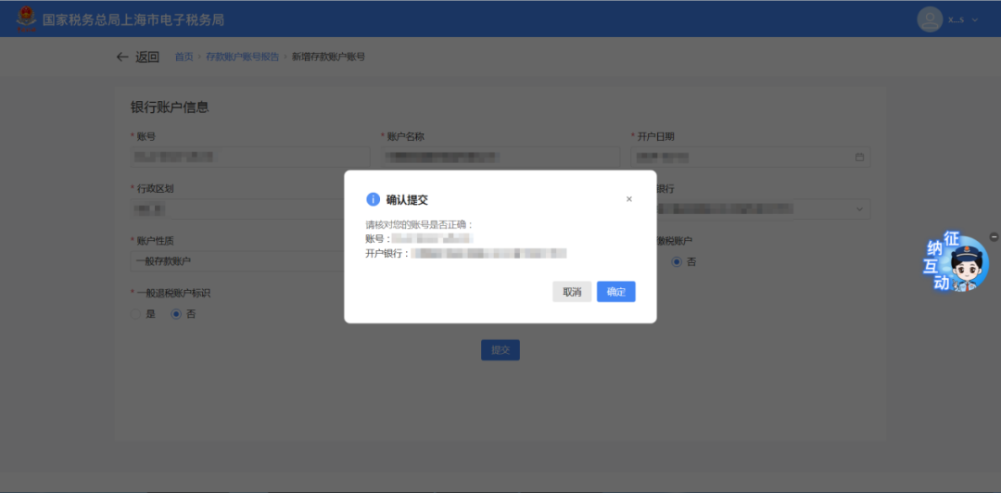Open the 首页 breadcrumb link
Image resolution: width=1001 pixels, height=493 pixels.
click(184, 57)
